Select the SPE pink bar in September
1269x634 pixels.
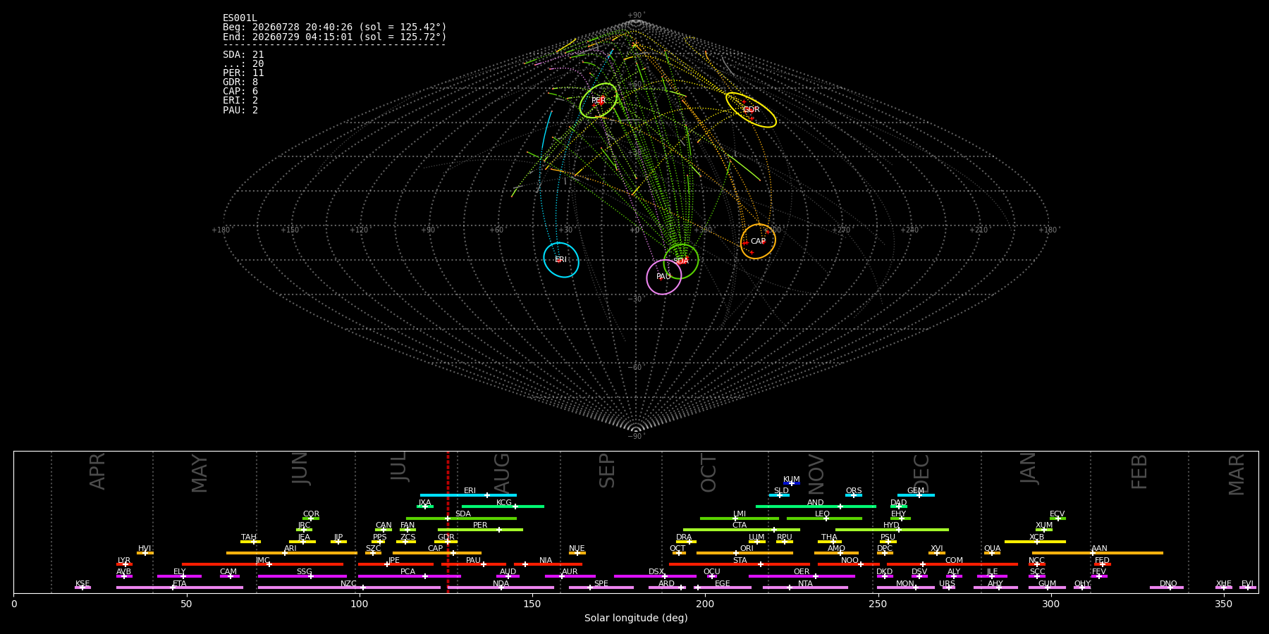pyautogui.click(x=601, y=588)
